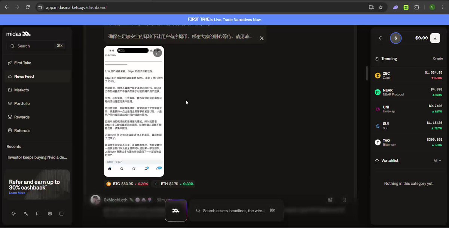Click the BTC $83.9K ticker chip
Viewport: 449px width, 228px height.
point(127,184)
